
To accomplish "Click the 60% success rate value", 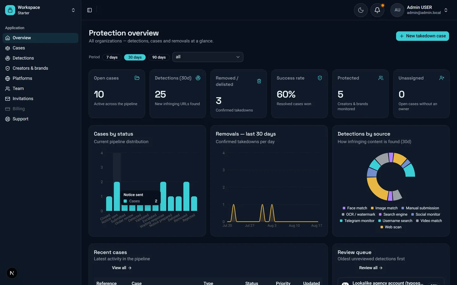I will [286, 94].
